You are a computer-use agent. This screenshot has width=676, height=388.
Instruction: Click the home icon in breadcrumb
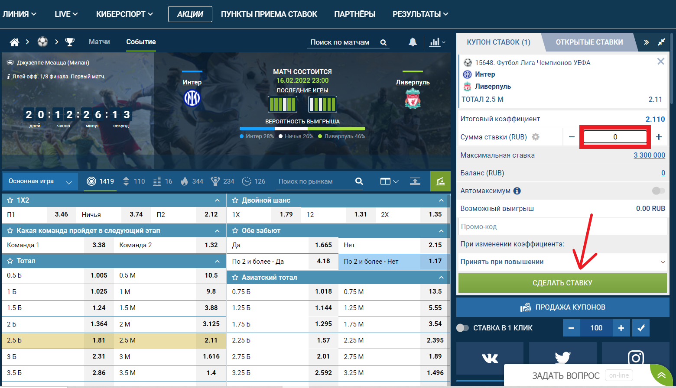[14, 42]
